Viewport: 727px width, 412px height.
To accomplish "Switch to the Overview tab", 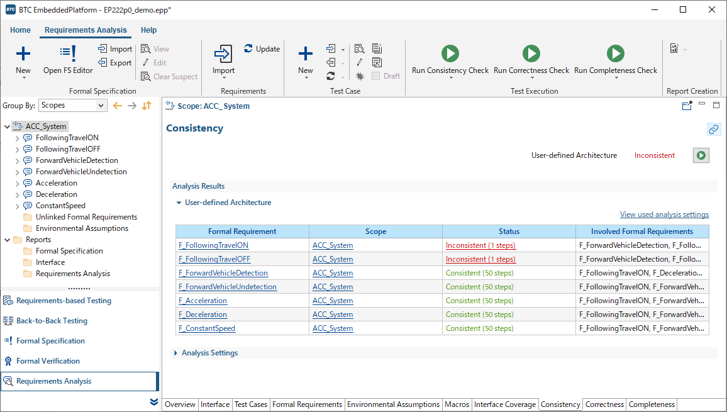I will pos(180,404).
